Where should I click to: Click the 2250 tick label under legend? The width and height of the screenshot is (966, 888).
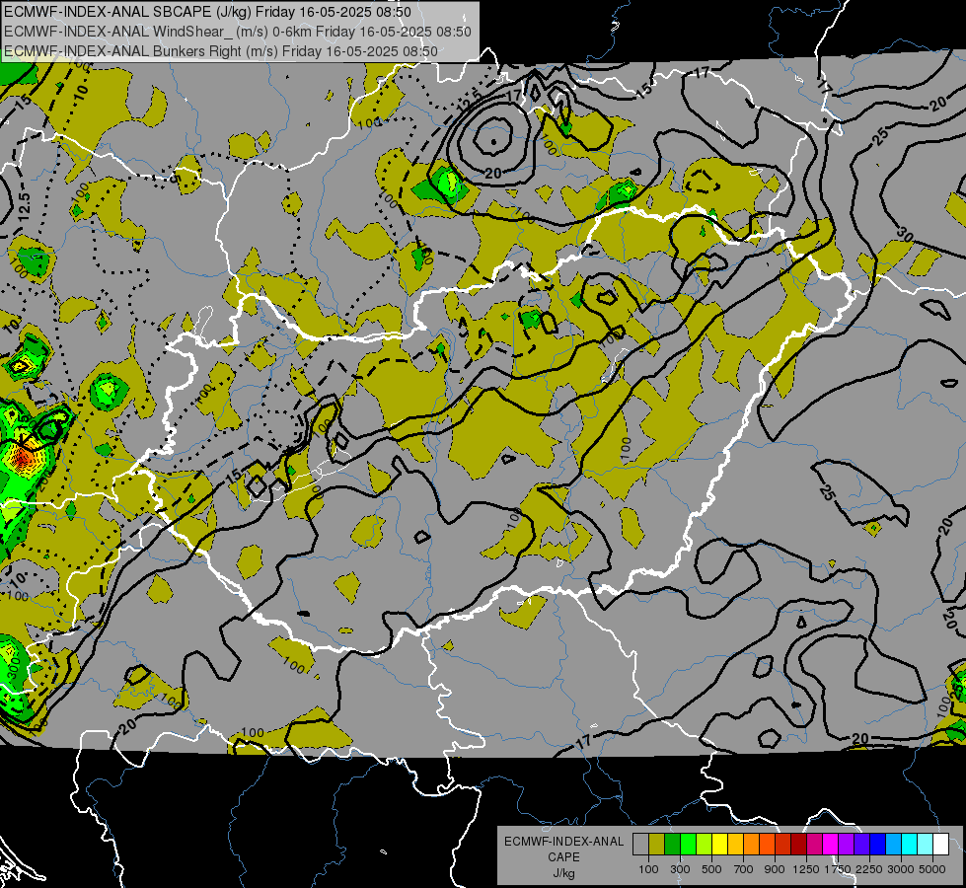[x=869, y=869]
